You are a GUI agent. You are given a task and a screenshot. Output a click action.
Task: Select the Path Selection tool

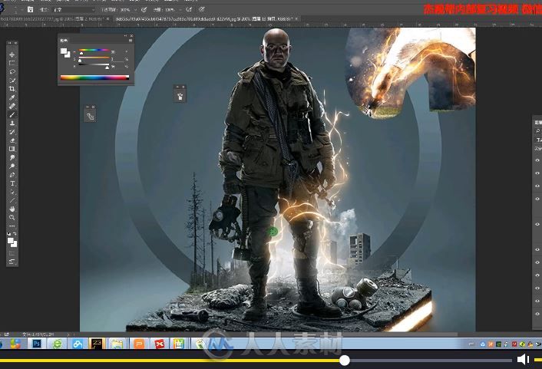12,192
